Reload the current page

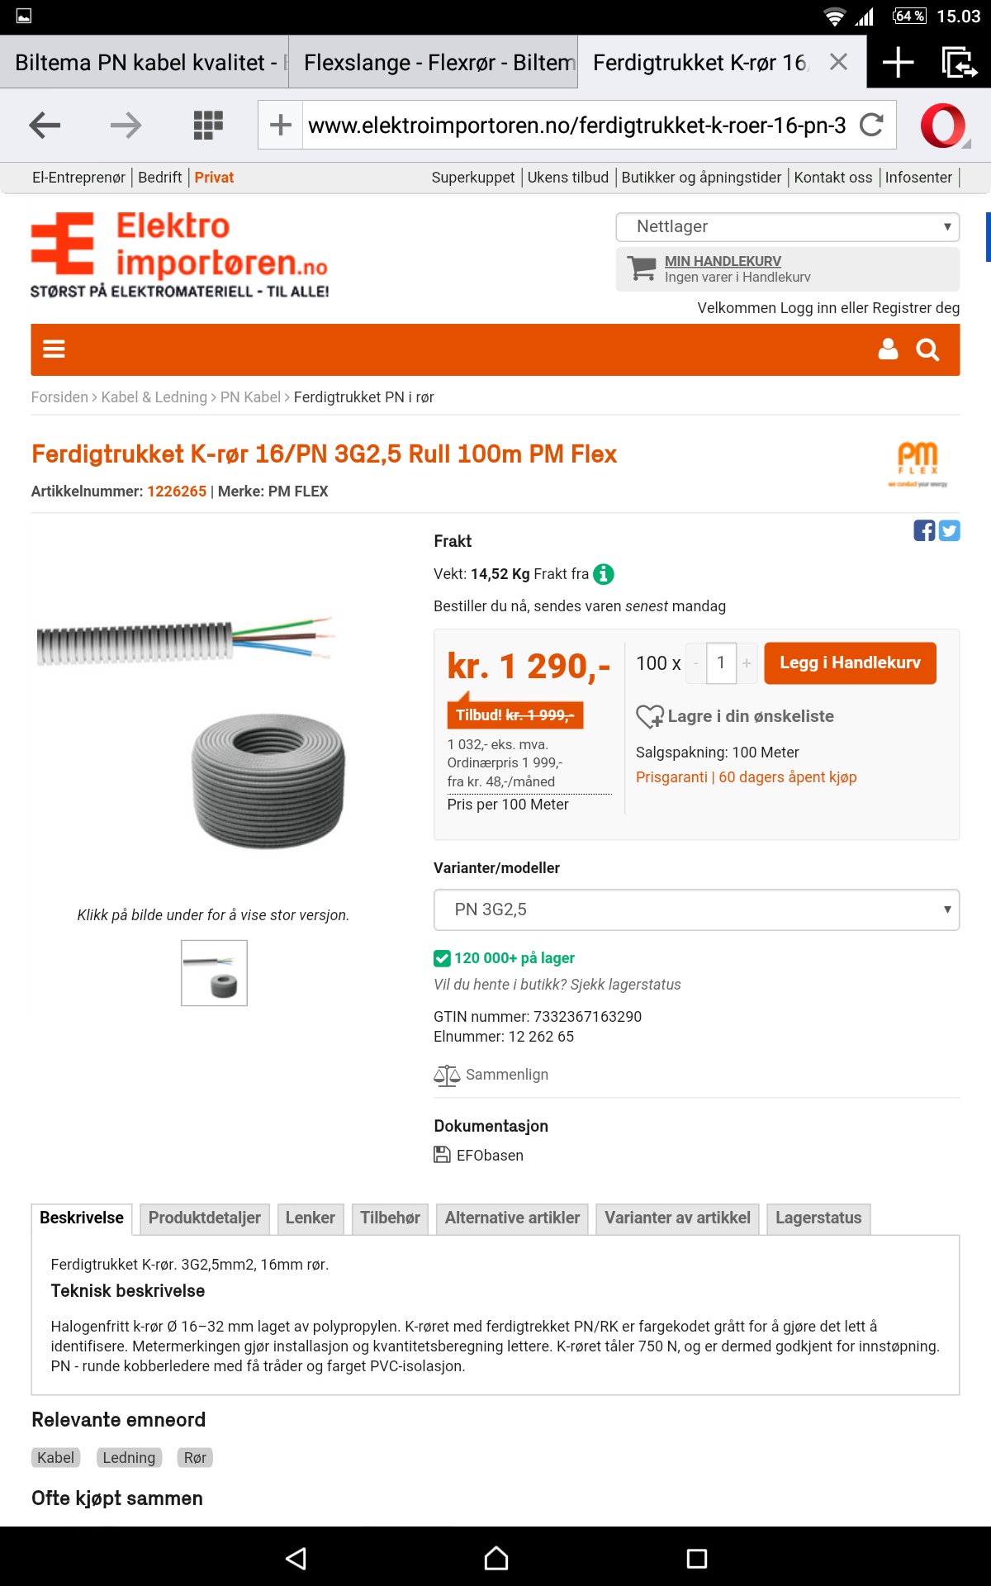(871, 126)
